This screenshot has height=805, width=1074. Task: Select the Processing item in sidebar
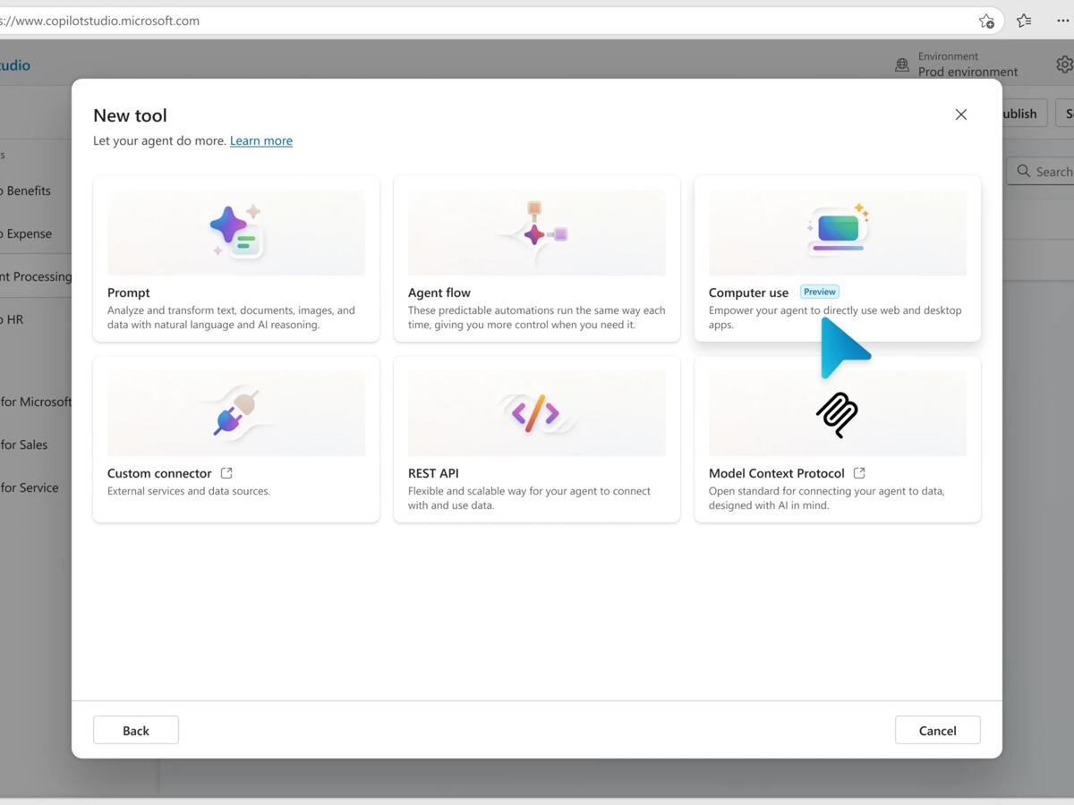(36, 276)
